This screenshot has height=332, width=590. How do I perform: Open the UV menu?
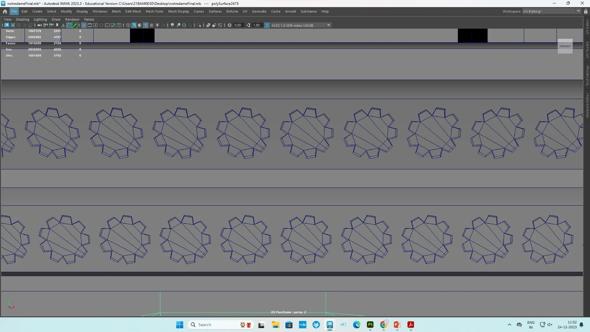click(245, 11)
